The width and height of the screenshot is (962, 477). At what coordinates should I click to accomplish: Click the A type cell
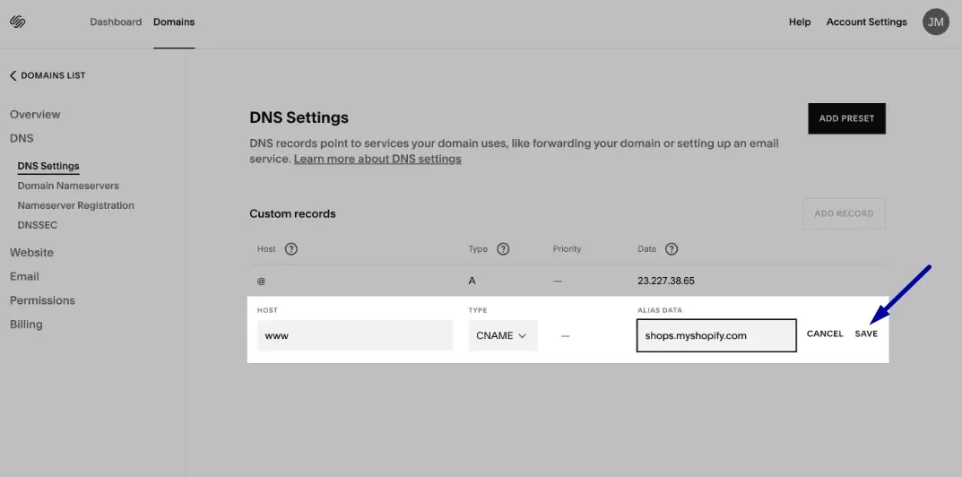472,282
